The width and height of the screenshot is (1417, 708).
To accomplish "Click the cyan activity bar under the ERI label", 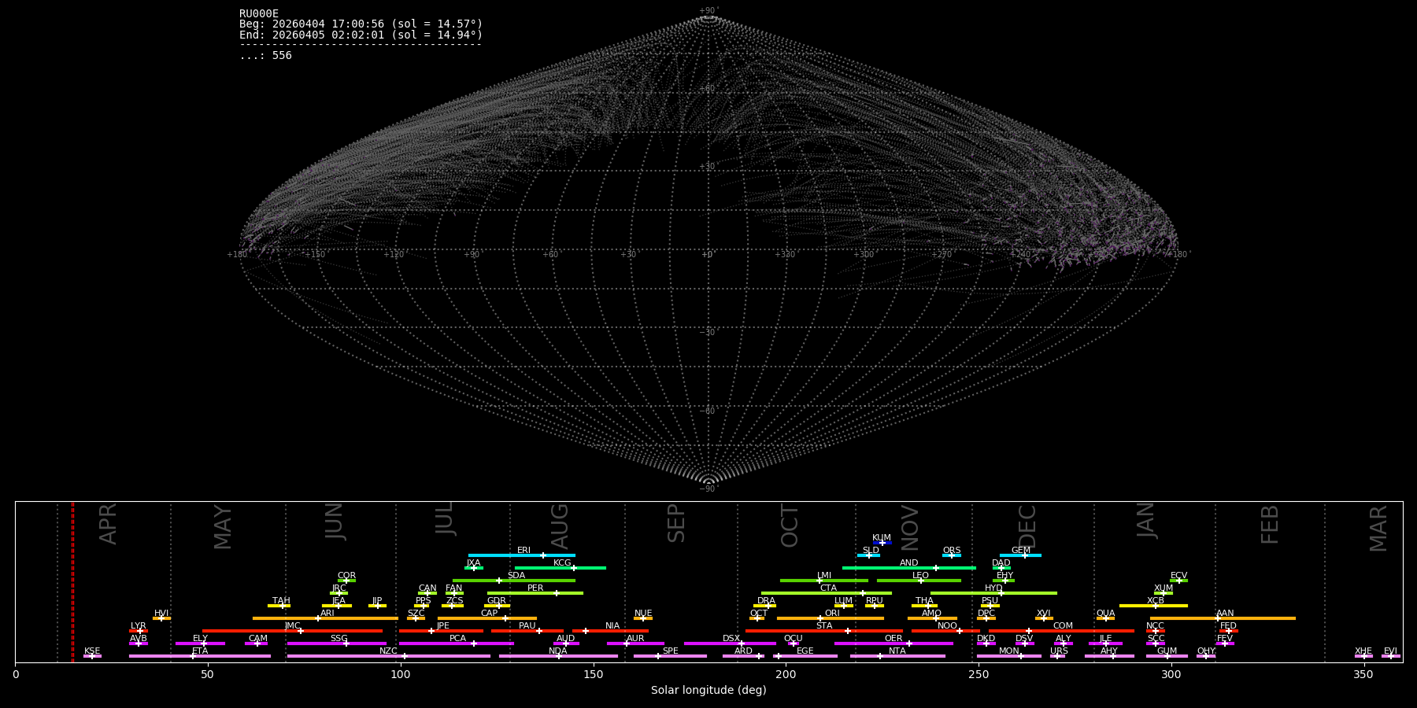I will click(522, 555).
